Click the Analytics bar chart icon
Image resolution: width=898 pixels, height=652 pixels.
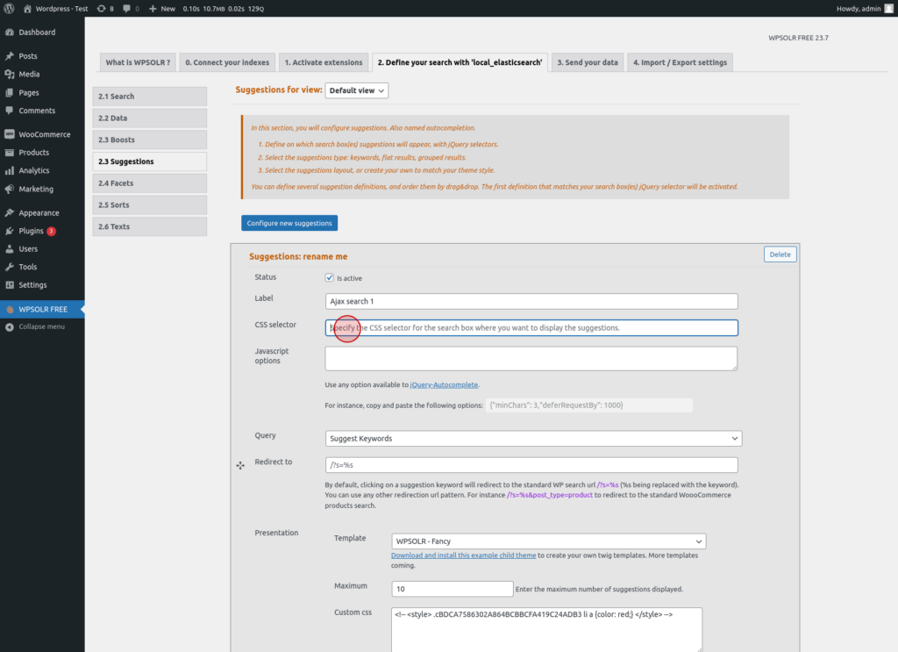click(x=9, y=171)
